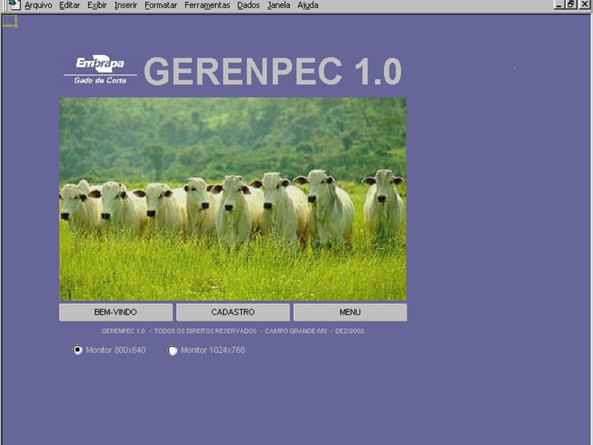Open the Janela menu
This screenshot has height=445, width=593.
[x=279, y=6]
